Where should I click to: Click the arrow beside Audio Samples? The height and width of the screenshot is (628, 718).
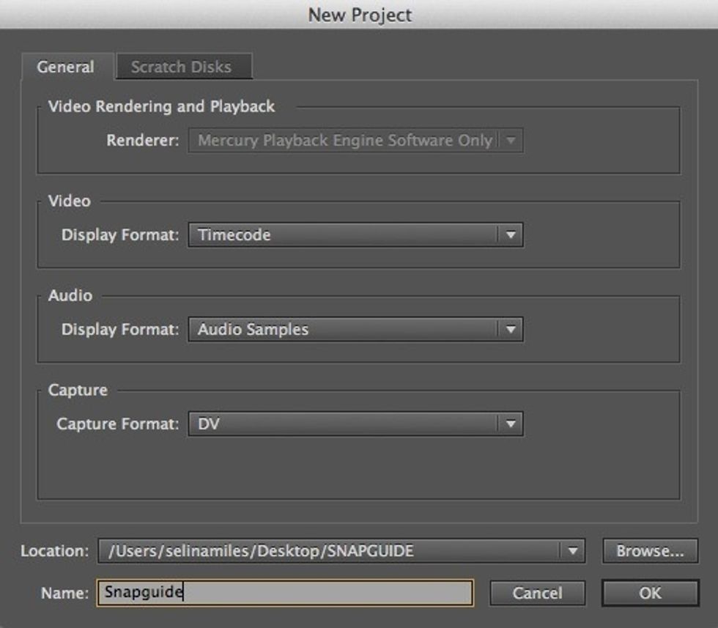511,330
